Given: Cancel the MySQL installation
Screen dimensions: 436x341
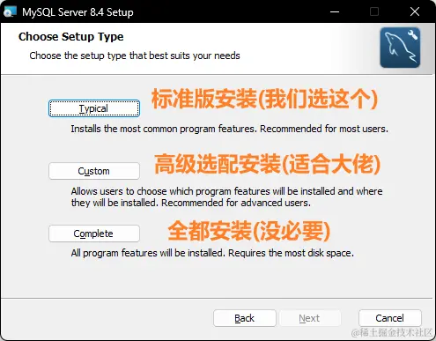Looking at the screenshot, I should (390, 318).
